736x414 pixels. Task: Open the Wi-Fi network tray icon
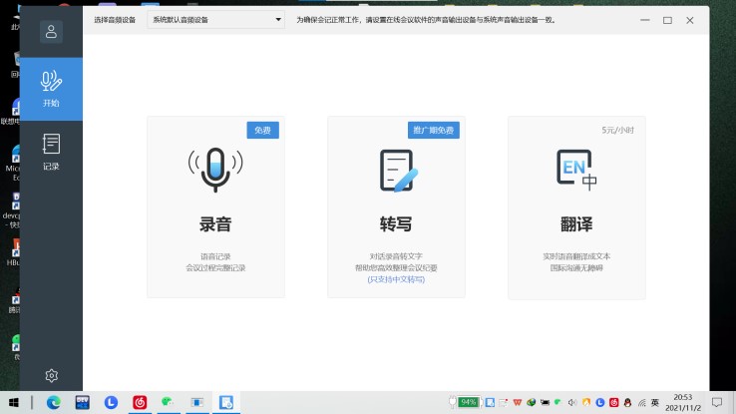[641, 402]
